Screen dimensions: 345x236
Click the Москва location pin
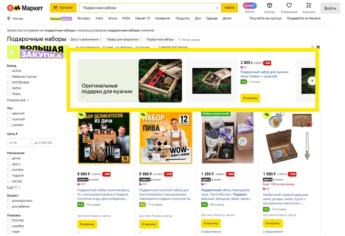(x=9, y=19)
